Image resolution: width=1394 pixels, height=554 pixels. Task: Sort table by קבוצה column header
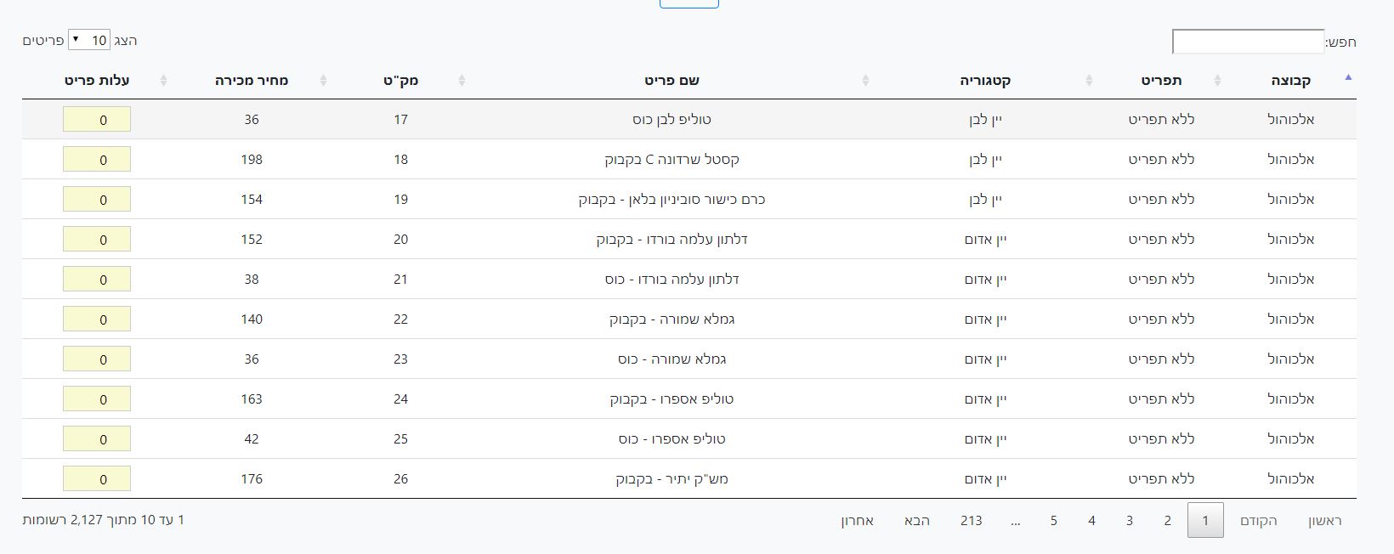1291,80
